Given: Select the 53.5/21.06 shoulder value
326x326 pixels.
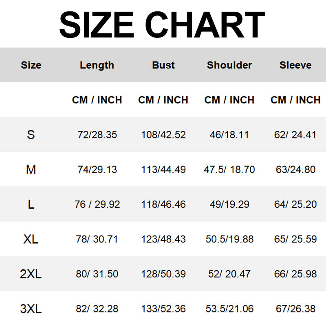Looking at the screenshot, I should (x=229, y=309).
